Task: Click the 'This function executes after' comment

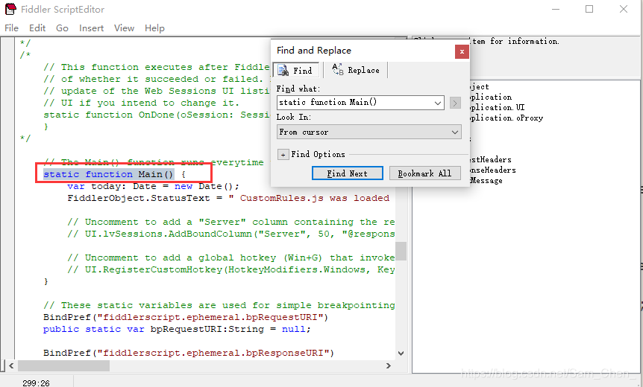Action: point(156,67)
